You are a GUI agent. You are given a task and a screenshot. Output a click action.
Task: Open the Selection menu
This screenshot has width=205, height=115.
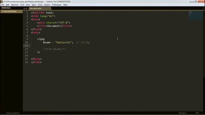[15, 5]
